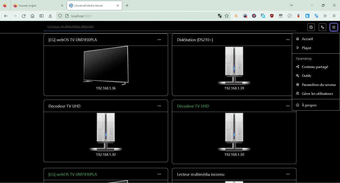Open options for the white Decodeur TV UHD card
Image resolution: width=340 pixels, height=183 pixels.
tap(159, 106)
